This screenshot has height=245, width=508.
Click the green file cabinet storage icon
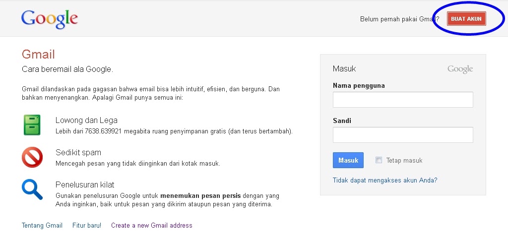(32, 125)
